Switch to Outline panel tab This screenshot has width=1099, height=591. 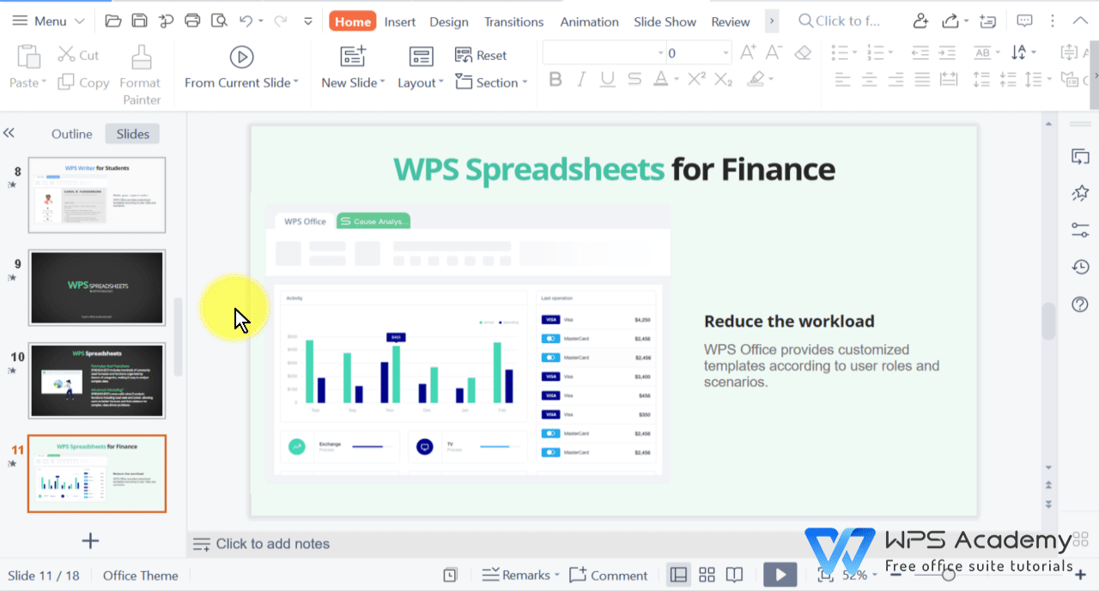[x=72, y=134]
